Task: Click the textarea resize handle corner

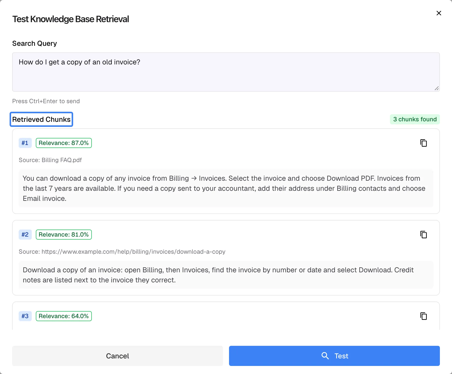Action: tap(437, 89)
